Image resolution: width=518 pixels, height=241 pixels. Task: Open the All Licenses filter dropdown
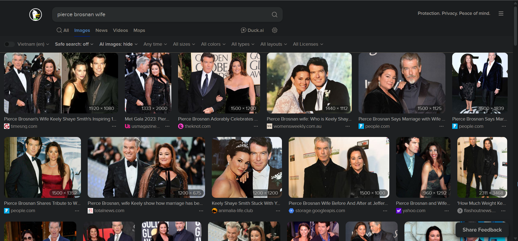pos(308,44)
